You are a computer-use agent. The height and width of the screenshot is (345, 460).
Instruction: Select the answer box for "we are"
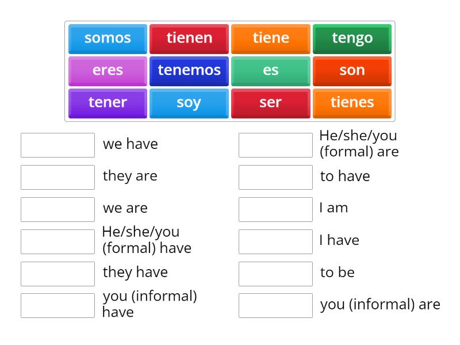(57, 209)
